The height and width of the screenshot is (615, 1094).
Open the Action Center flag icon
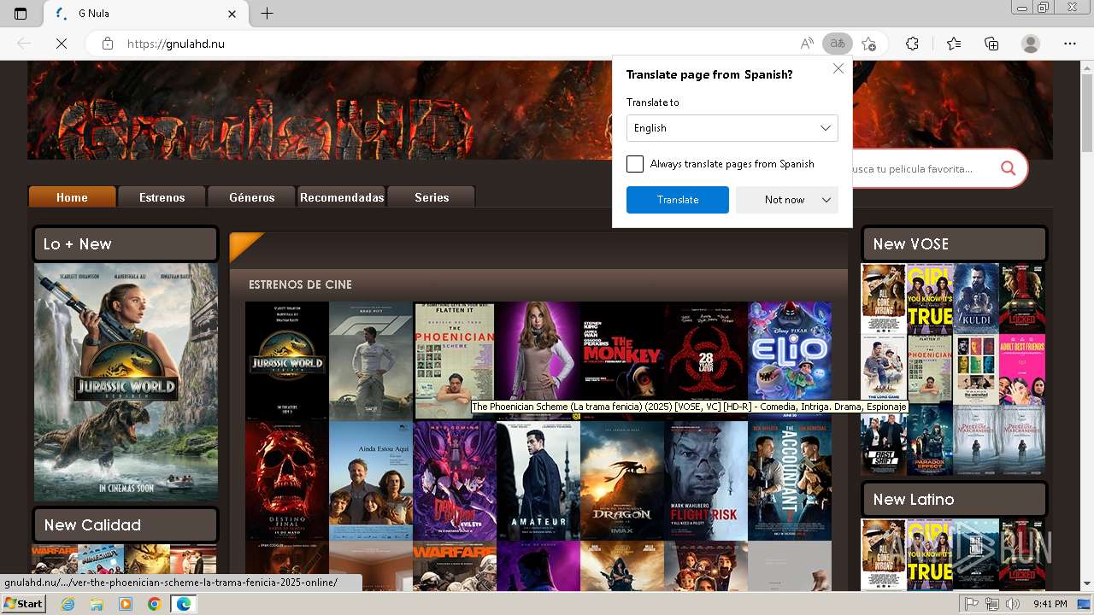point(971,604)
